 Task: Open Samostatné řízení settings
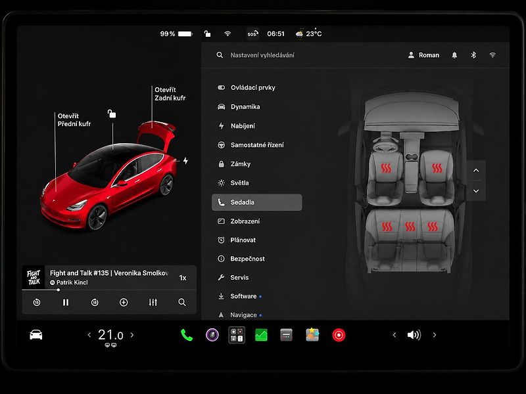(x=256, y=144)
